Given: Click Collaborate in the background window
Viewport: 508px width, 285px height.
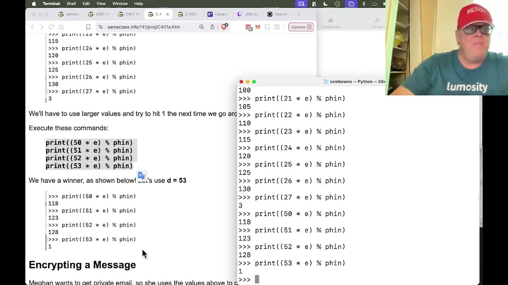Looking at the screenshot, I should point(331,23).
